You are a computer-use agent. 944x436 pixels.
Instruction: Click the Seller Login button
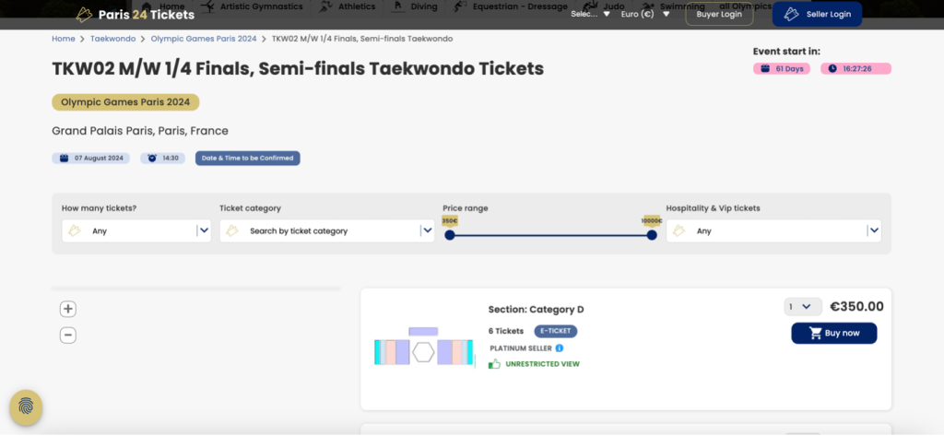click(817, 14)
